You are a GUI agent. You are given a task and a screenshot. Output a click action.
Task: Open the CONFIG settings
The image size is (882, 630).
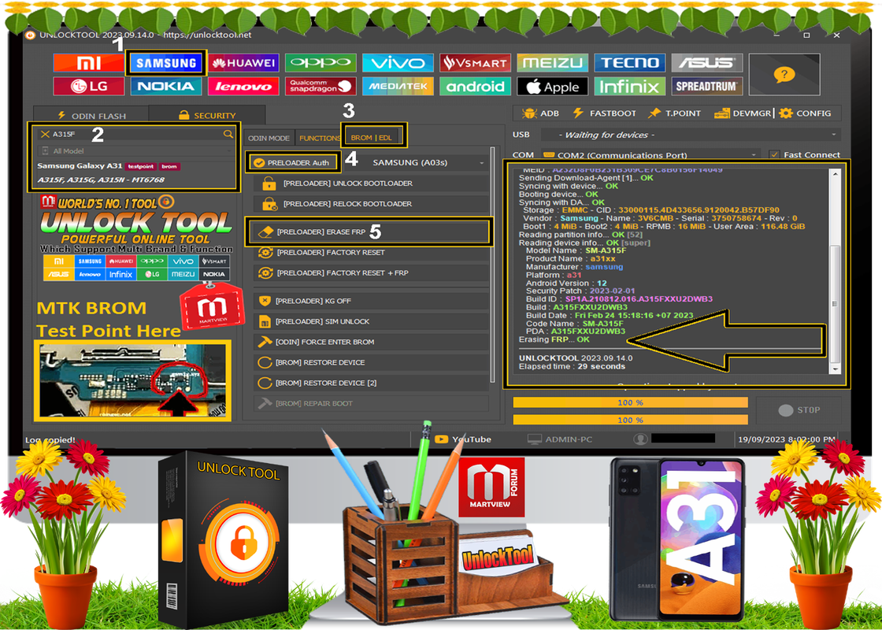click(806, 113)
